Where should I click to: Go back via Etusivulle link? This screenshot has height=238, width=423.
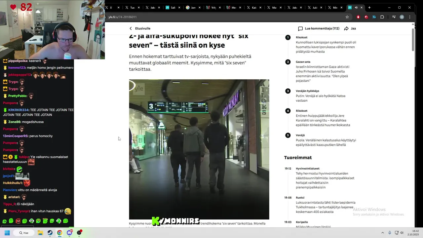142,28
